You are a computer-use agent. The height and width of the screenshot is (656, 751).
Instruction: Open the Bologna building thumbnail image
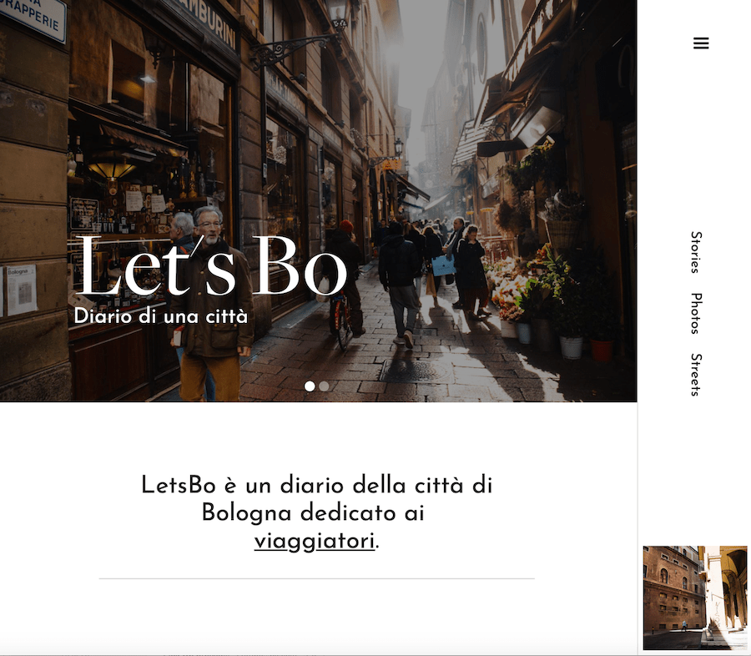tap(695, 598)
